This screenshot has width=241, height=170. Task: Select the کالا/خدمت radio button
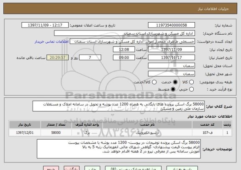(x=154, y=82)
